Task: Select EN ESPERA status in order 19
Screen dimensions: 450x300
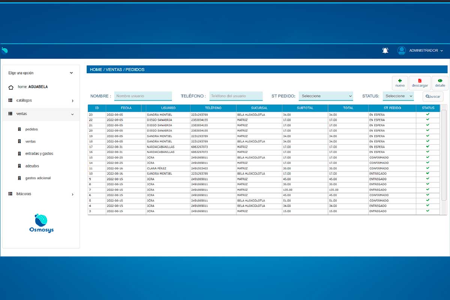Action: coord(392,136)
